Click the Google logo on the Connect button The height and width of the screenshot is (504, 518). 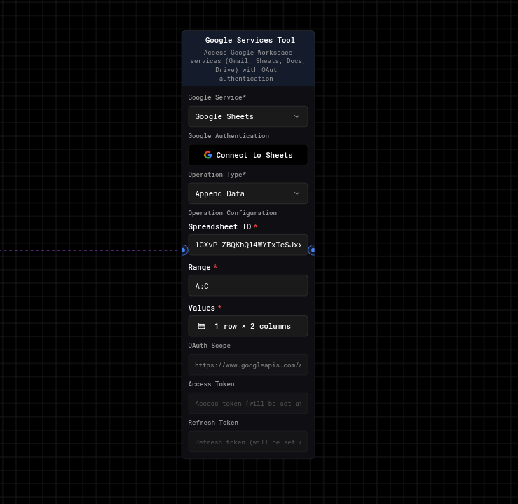pyautogui.click(x=207, y=155)
